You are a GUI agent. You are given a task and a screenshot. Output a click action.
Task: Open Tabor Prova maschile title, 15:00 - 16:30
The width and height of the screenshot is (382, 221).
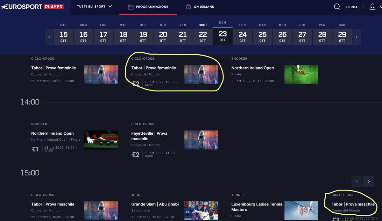(x=53, y=204)
